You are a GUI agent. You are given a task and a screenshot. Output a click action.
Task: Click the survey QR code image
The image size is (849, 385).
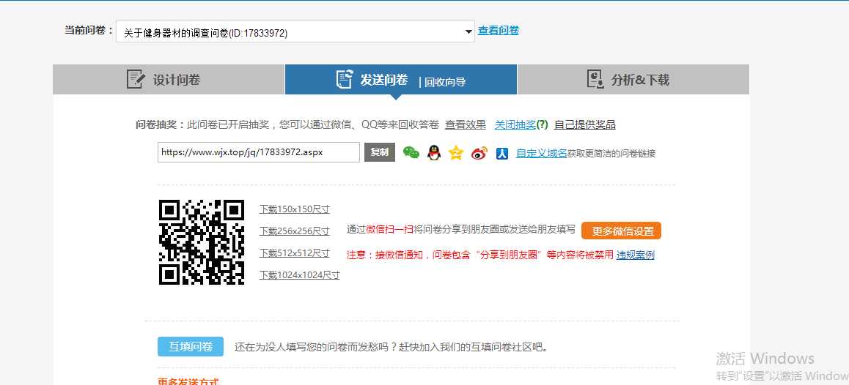point(202,242)
